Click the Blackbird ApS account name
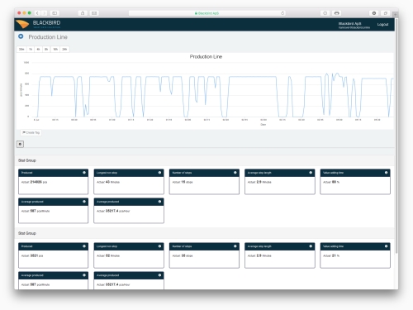 click(x=349, y=23)
